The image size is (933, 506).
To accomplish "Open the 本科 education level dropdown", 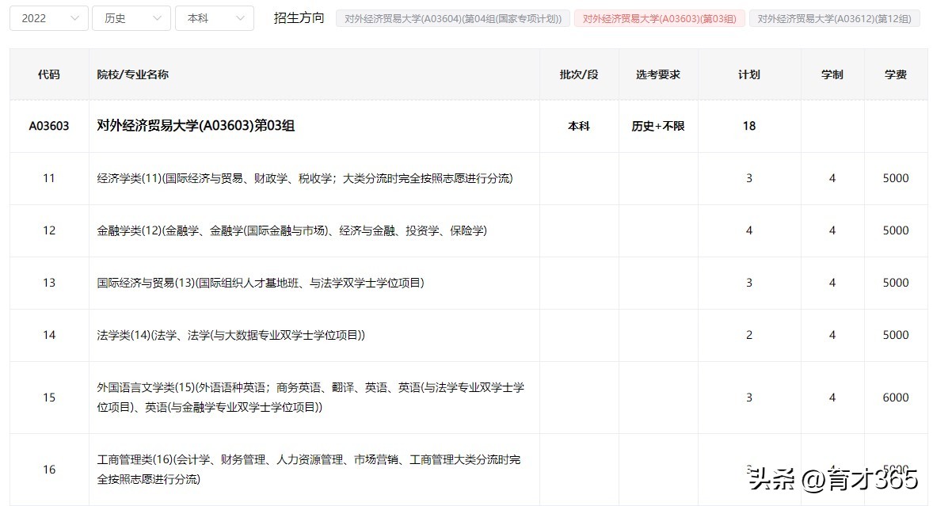I will (x=214, y=17).
